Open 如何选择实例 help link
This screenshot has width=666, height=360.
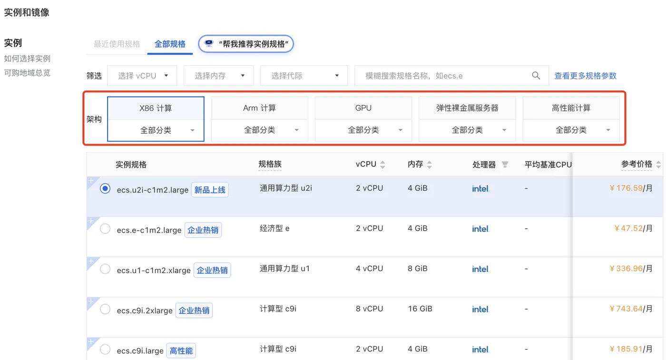pos(27,58)
